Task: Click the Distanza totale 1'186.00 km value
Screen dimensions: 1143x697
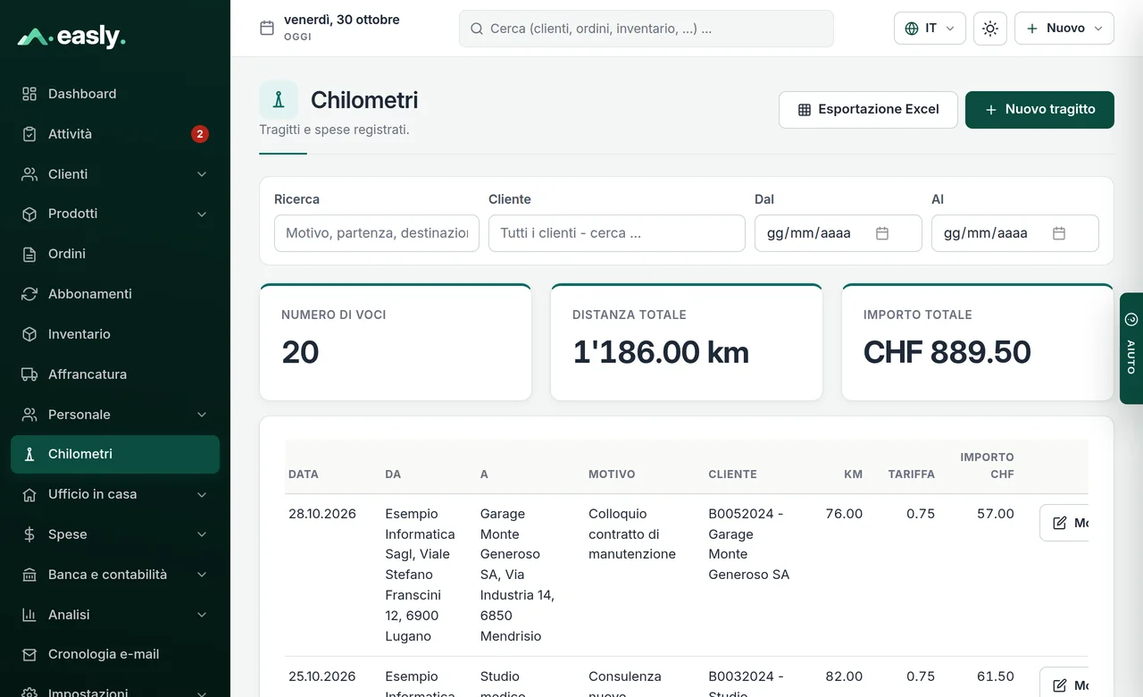Action: tap(661, 352)
